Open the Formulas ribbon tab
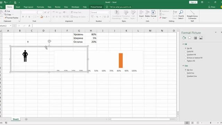222x125 pixels. pos(40,7)
